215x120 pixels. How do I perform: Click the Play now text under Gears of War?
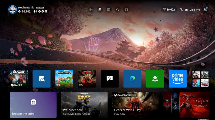coord(120,114)
